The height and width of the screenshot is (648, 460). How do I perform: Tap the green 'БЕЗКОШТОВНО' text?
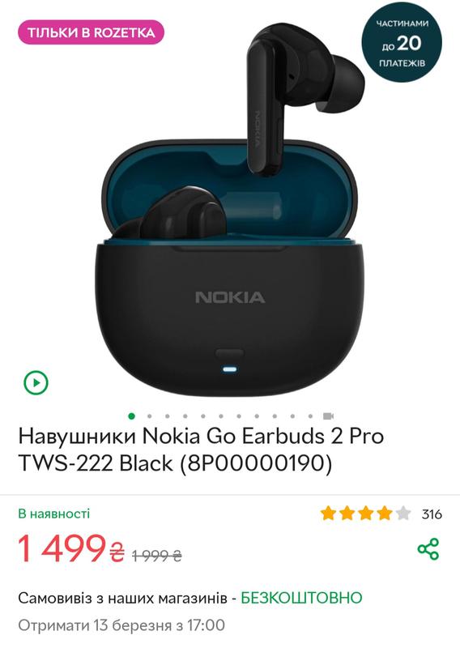coord(302,598)
